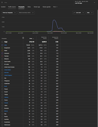Toggle the Nepal row checkbox

coord(2,51)
